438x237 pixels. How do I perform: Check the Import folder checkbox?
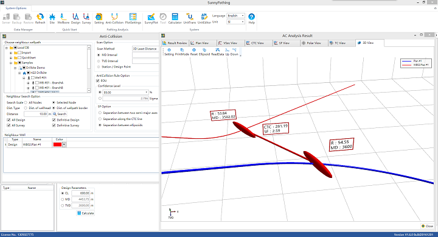(19, 52)
